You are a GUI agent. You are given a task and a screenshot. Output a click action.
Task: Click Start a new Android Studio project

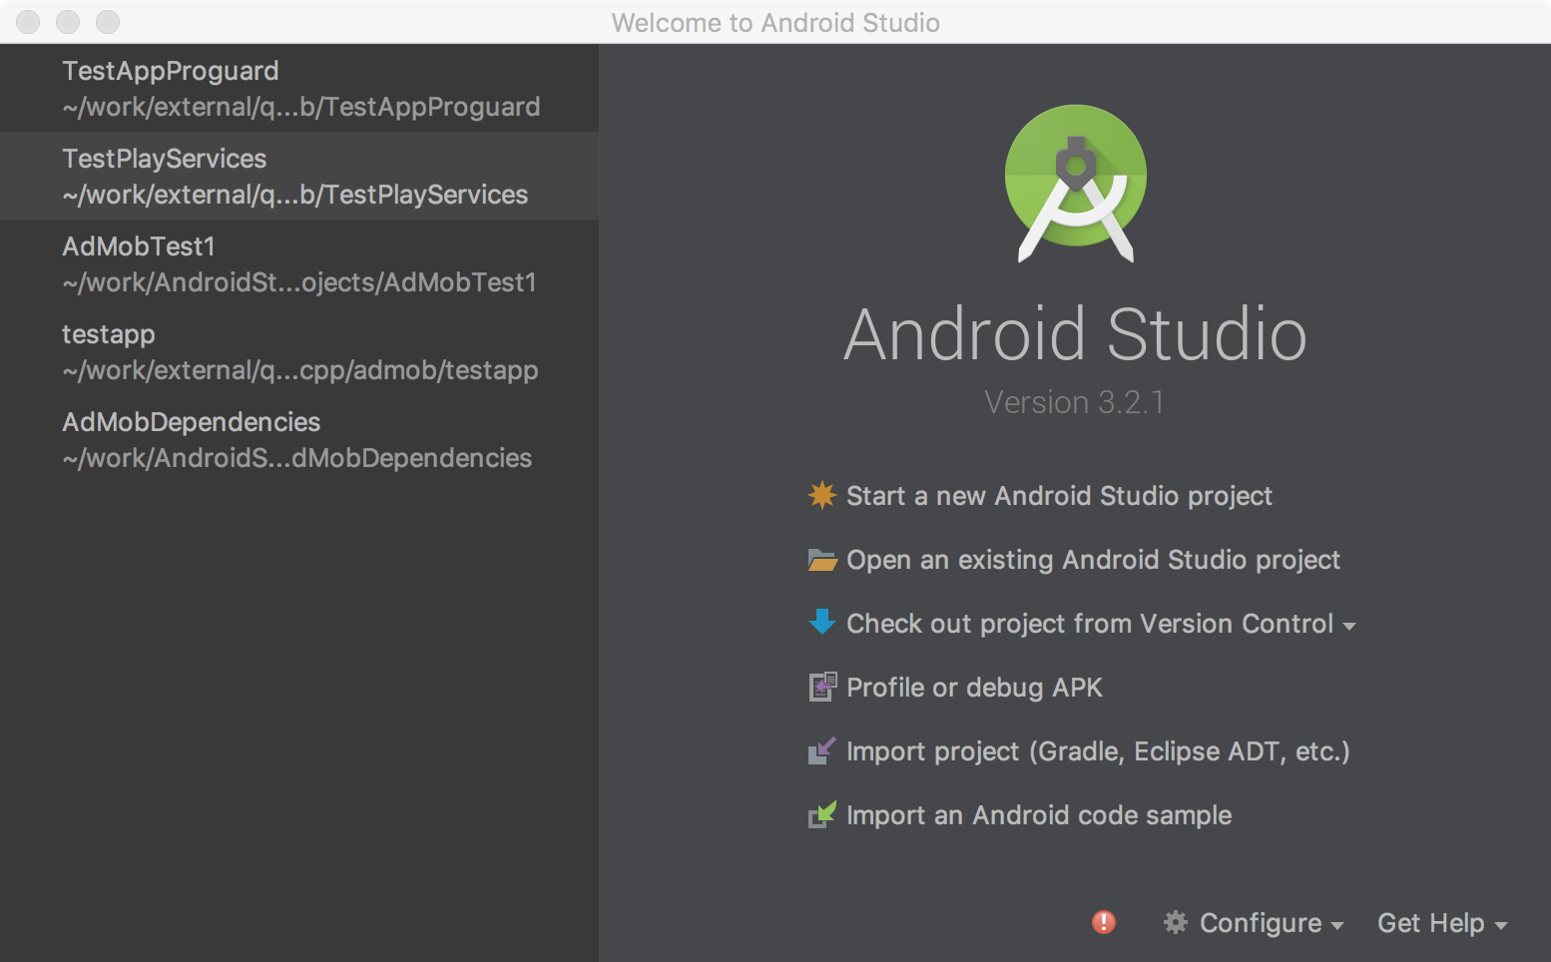tap(1059, 495)
